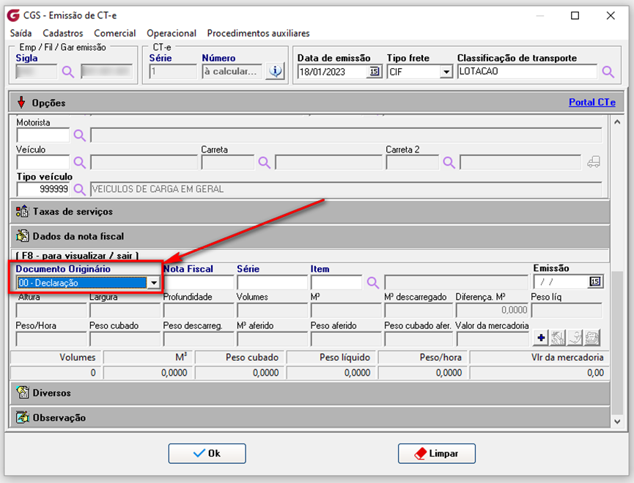
Task: Click the vertical scrollbar thumb
Action: (617, 343)
